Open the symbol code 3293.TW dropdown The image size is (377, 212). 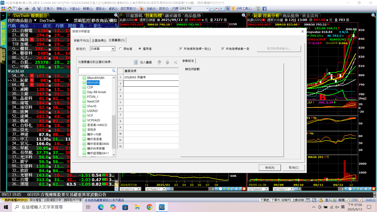point(207,9)
